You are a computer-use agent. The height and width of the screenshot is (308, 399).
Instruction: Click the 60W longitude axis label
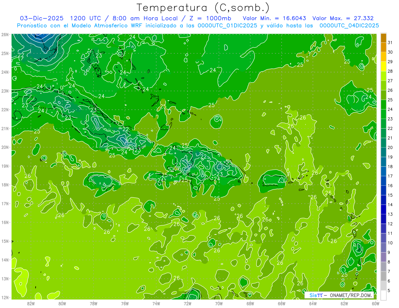[375, 303]
